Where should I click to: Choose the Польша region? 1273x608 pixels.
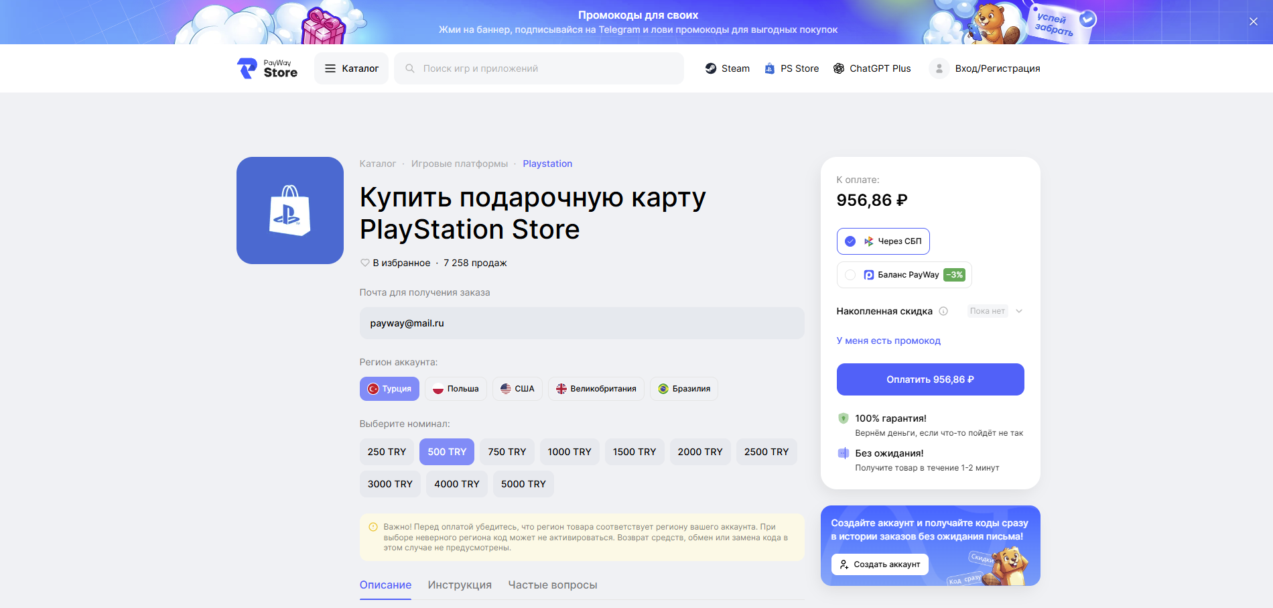(x=456, y=389)
